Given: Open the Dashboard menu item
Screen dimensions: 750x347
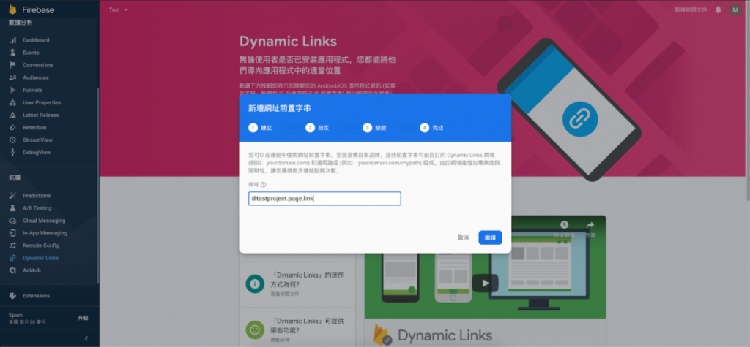Looking at the screenshot, I should coord(36,41).
